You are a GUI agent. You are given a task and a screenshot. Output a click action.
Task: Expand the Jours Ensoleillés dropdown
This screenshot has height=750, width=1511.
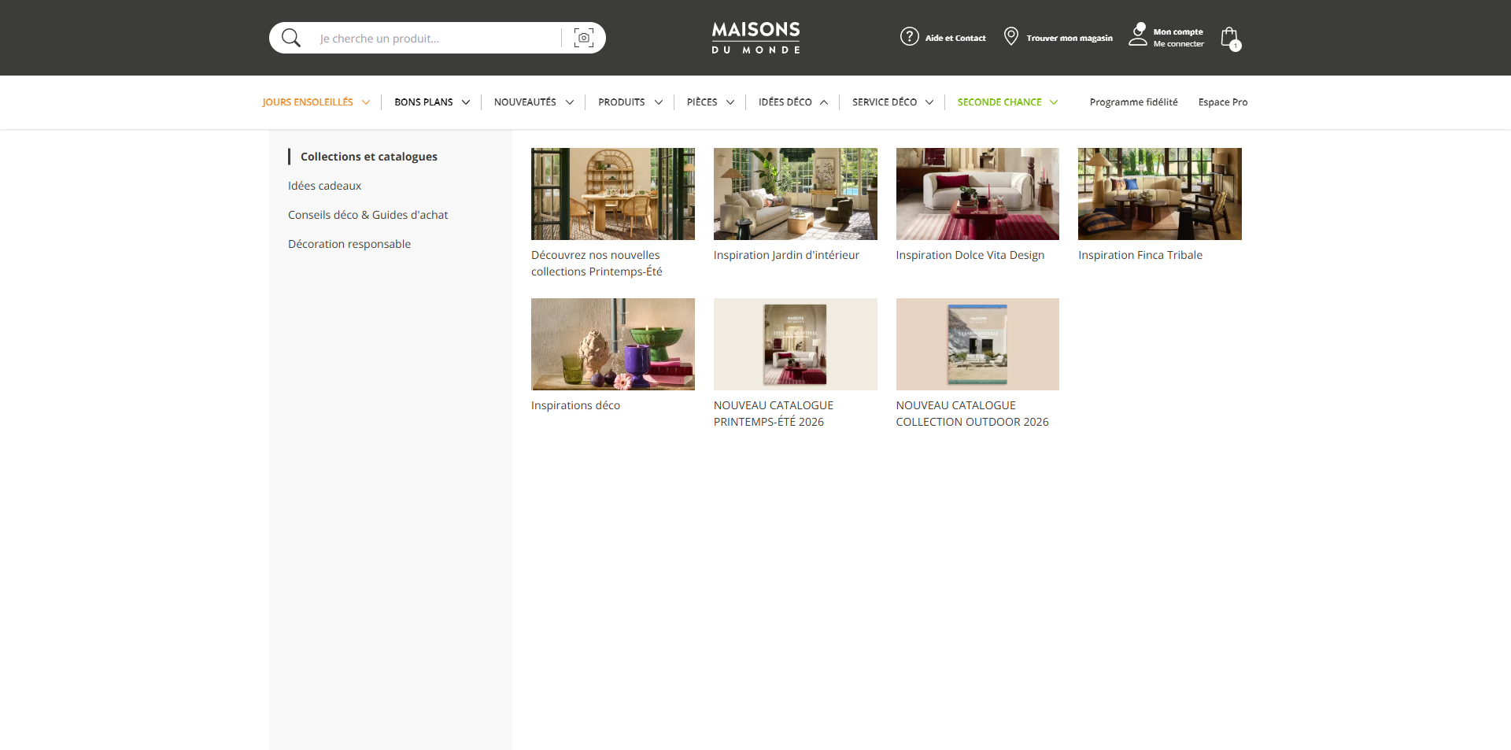(x=366, y=102)
